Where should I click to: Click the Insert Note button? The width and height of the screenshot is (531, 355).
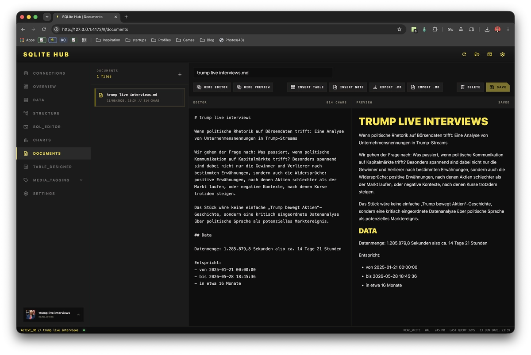(x=348, y=87)
